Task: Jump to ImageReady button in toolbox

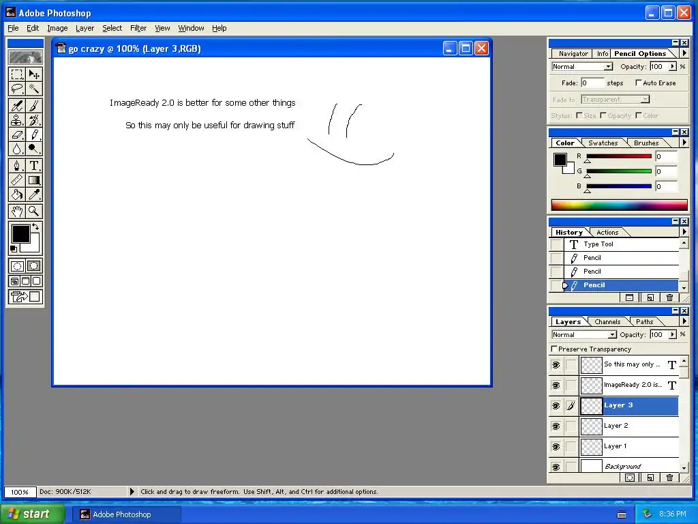Action: tap(25, 297)
